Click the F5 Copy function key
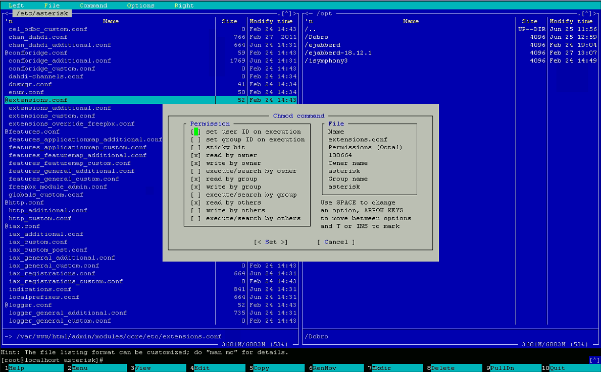The width and height of the screenshot is (601, 372). tap(261, 368)
